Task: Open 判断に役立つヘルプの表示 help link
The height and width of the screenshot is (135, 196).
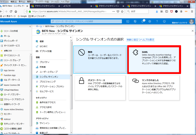Action: 140,40
